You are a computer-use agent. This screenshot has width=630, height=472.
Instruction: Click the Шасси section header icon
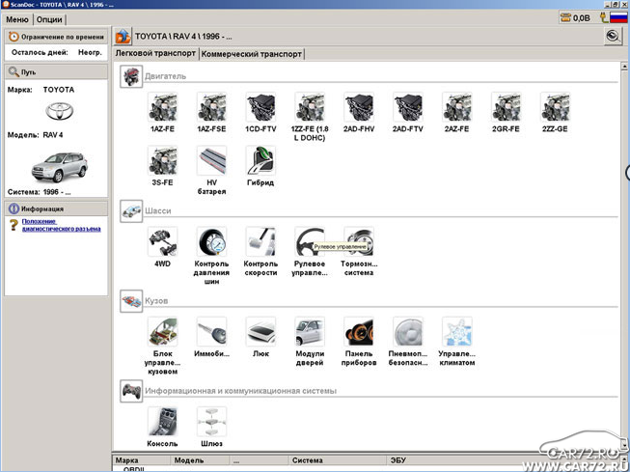coord(131,211)
